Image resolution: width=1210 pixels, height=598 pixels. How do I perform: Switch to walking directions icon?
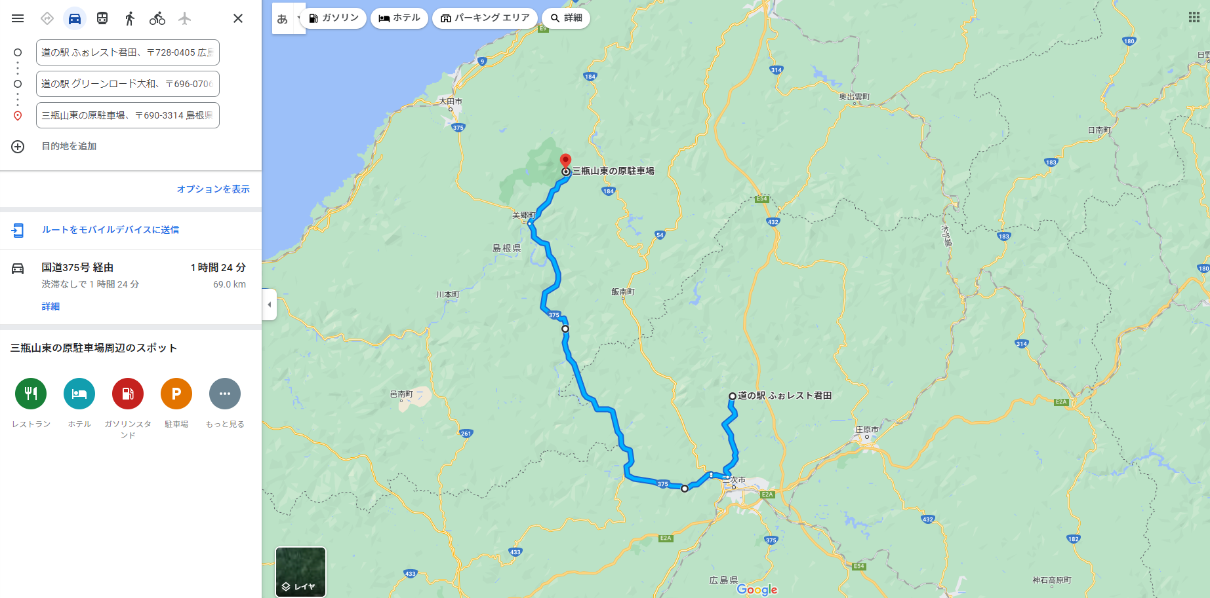130,18
